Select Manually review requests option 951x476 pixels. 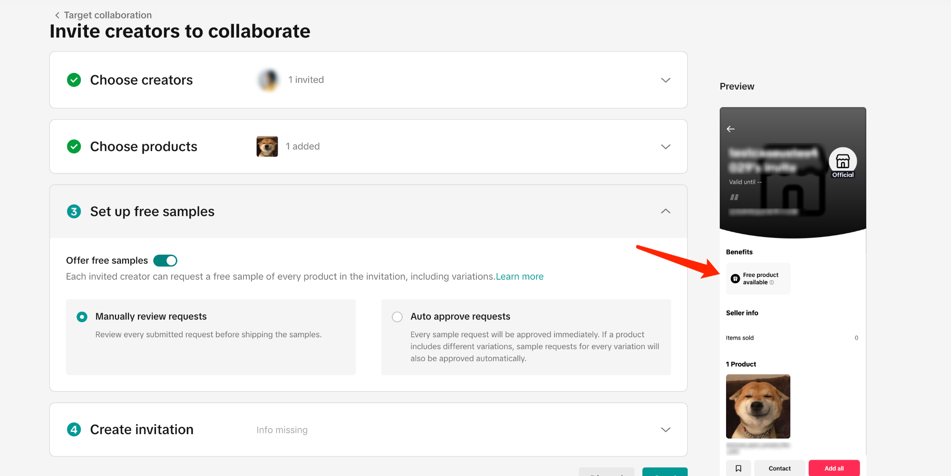coord(82,317)
